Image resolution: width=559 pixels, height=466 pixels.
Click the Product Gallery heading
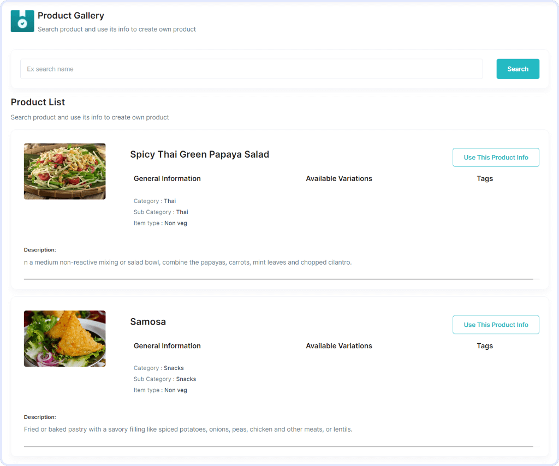pyautogui.click(x=71, y=16)
